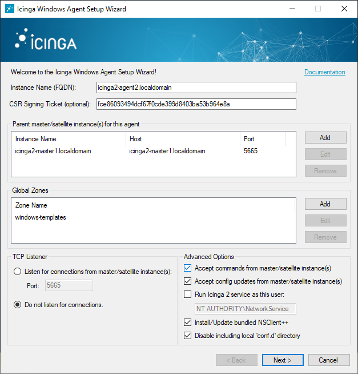Click the Instance Name column header
Image resolution: width=358 pixels, height=374 pixels.
coord(69,139)
